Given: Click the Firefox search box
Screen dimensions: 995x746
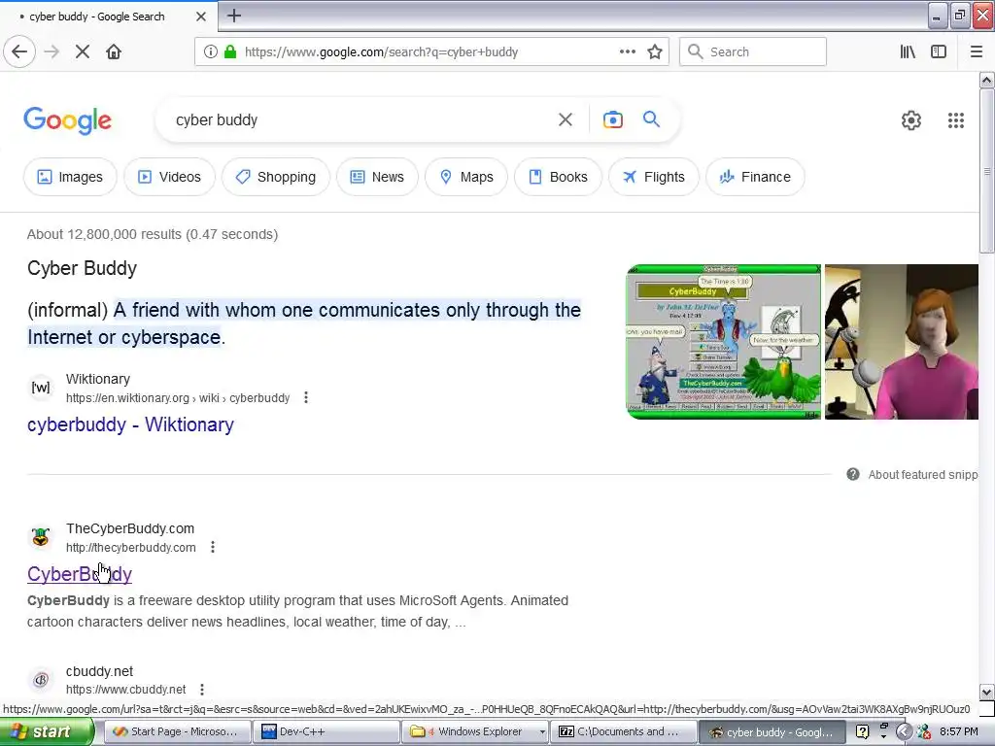Looking at the screenshot, I should click(753, 51).
